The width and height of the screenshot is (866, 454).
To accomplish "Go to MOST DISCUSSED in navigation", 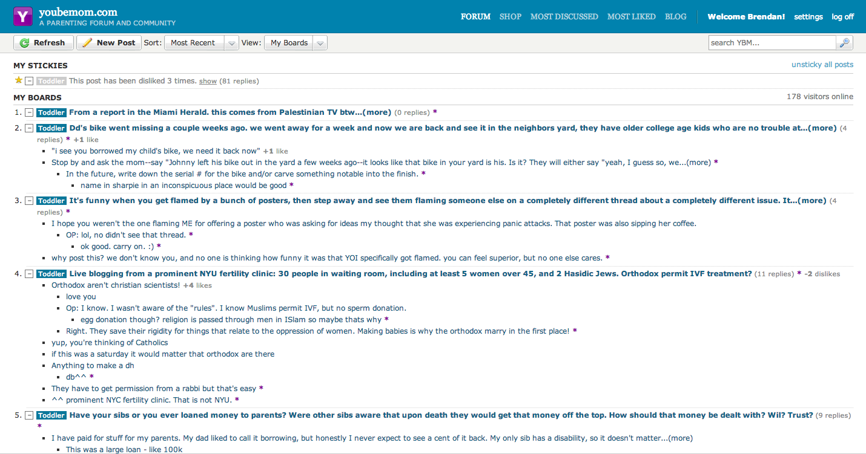I will [564, 17].
